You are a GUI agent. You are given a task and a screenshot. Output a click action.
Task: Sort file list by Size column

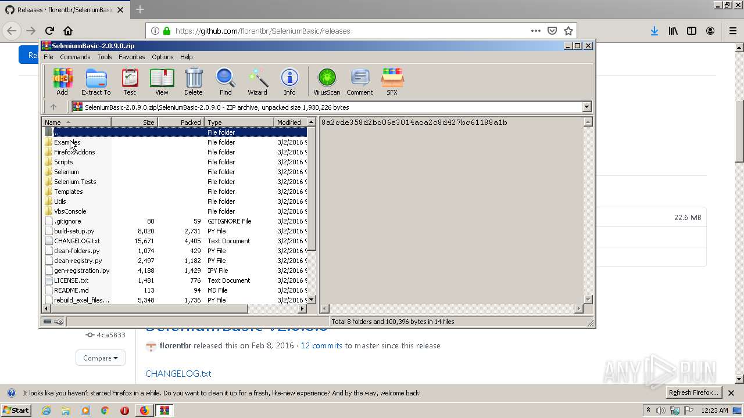coord(134,122)
